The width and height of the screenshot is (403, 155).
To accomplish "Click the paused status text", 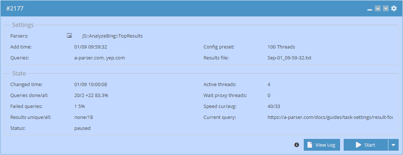I will [82, 128].
